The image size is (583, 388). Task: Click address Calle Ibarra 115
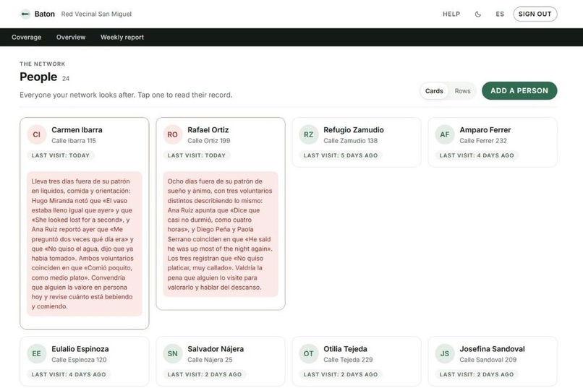[x=74, y=141]
